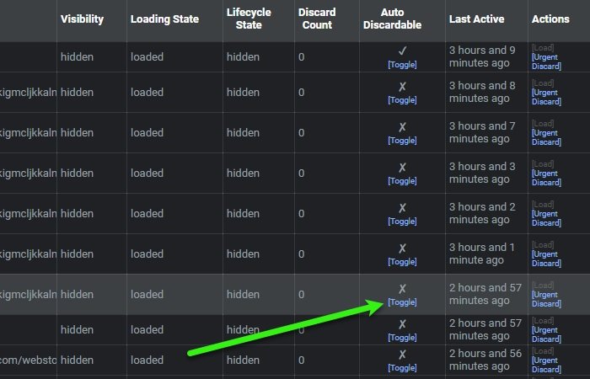The height and width of the screenshot is (379, 590).
Task: Urgent Discard the tab active 3 hours 9 minutes ago
Action: [x=546, y=61]
